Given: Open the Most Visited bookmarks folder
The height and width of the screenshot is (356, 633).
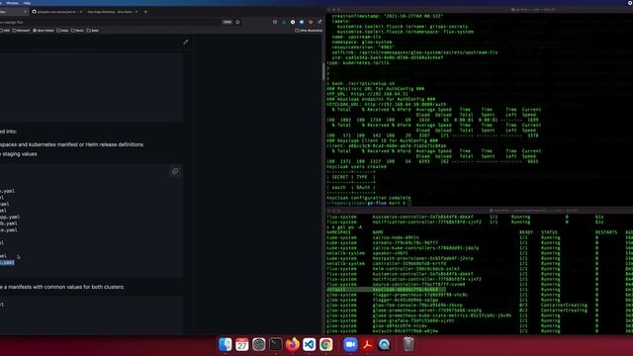Looking at the screenshot, I should 44,31.
